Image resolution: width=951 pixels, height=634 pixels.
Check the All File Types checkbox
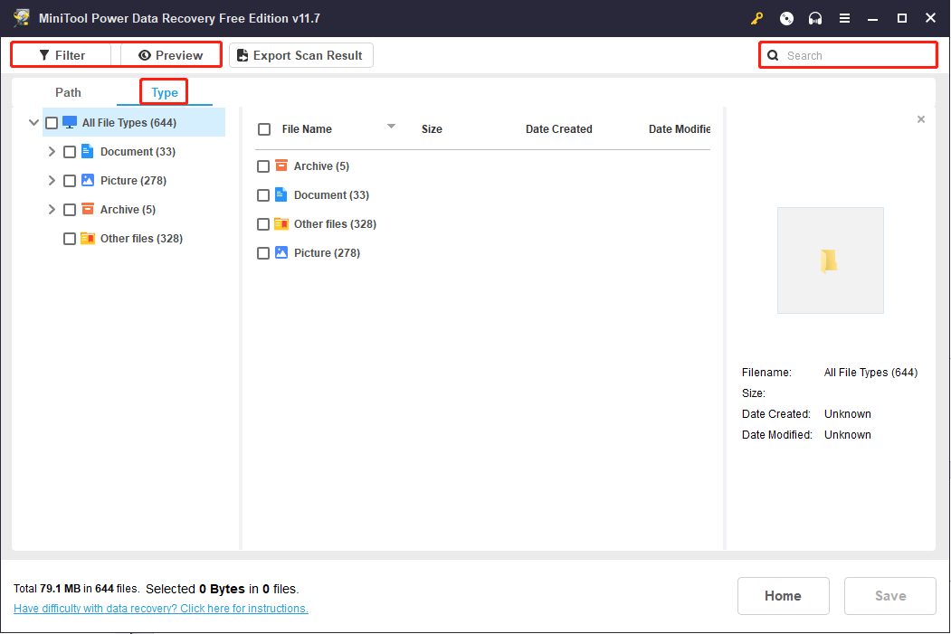click(x=52, y=122)
